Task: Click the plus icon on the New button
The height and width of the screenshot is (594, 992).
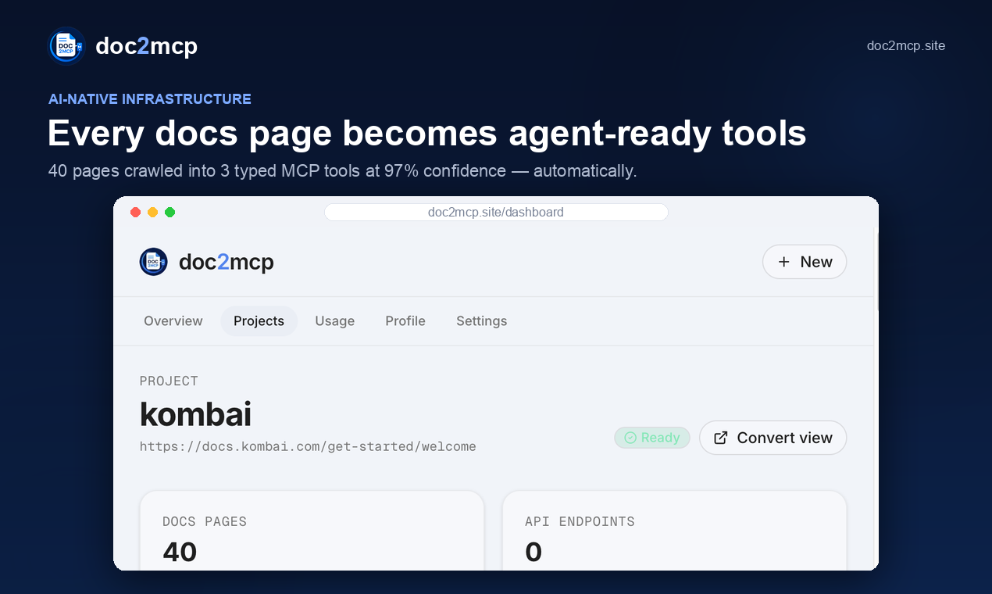Action: [x=784, y=262]
